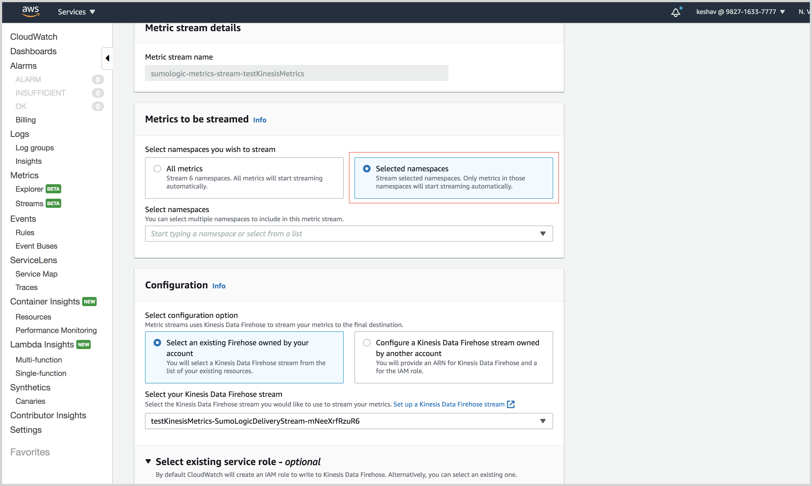Open the Select namespaces dropdown
Image resolution: width=812 pixels, height=486 pixels.
349,234
